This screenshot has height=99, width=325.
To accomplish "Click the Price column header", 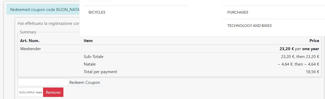I will coord(314,41).
